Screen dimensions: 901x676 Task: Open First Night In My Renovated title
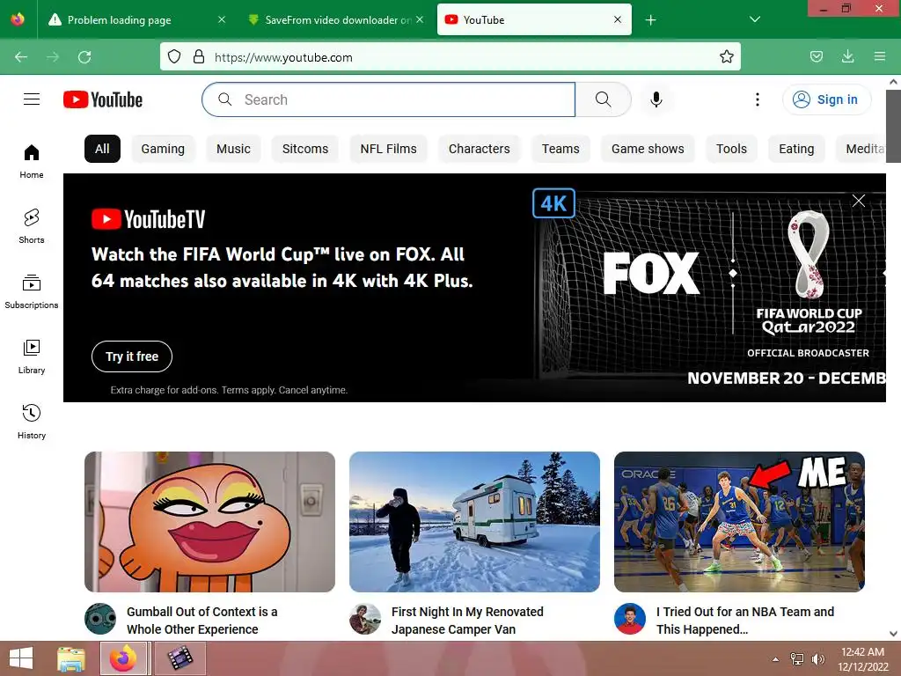coord(467,621)
